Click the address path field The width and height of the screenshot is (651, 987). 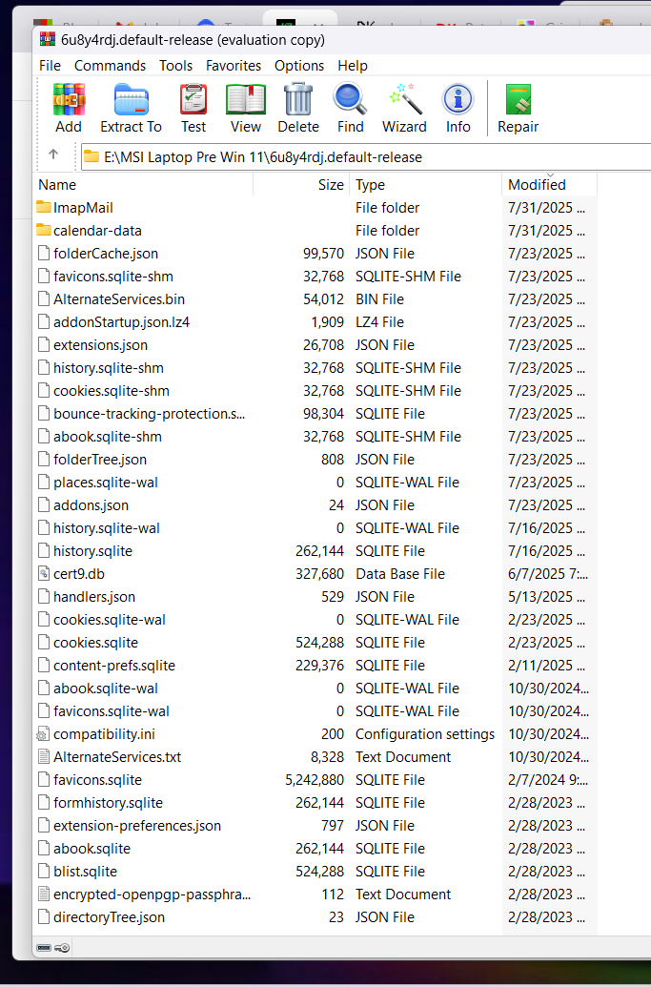[x=366, y=156]
